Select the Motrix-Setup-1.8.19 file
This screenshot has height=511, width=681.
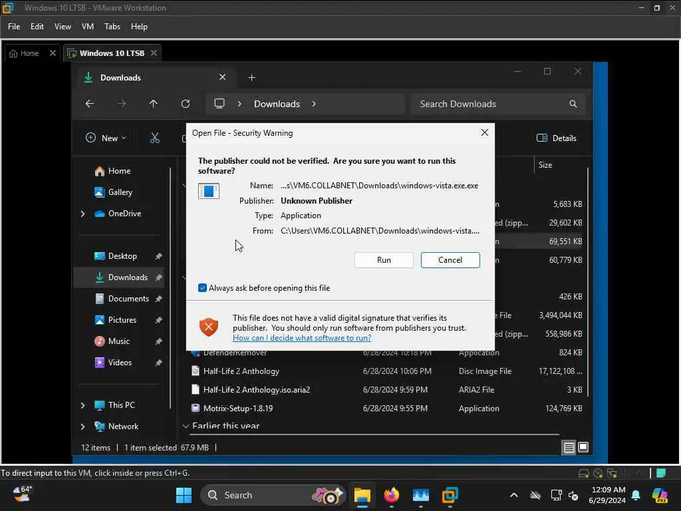(x=385, y=409)
